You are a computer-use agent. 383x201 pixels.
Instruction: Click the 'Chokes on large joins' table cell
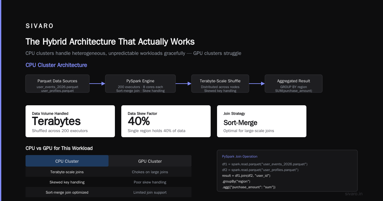point(150,172)
